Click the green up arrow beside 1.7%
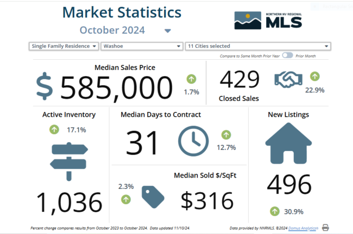353x234 pixels. point(191,79)
